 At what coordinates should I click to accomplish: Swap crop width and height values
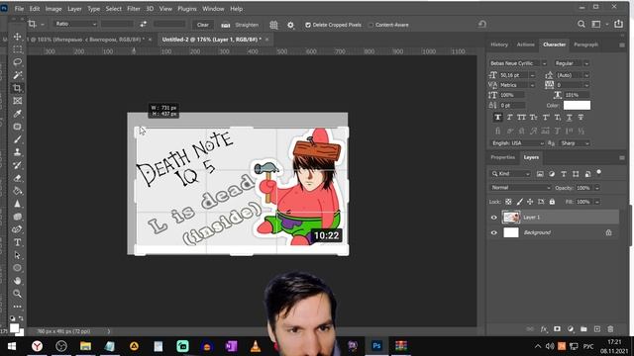[x=143, y=24]
